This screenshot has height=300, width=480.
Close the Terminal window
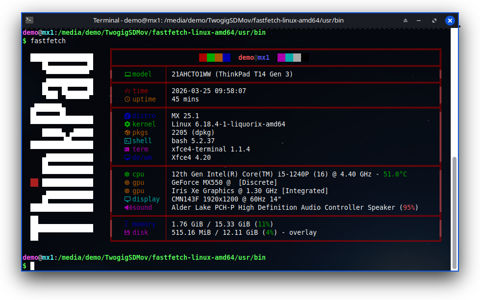coord(450,21)
